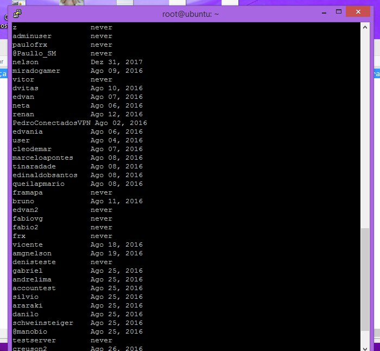Click the username silvio

click(x=26, y=297)
